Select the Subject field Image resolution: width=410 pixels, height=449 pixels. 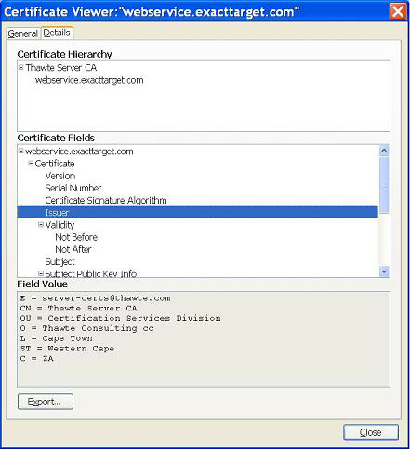pyautogui.click(x=60, y=262)
